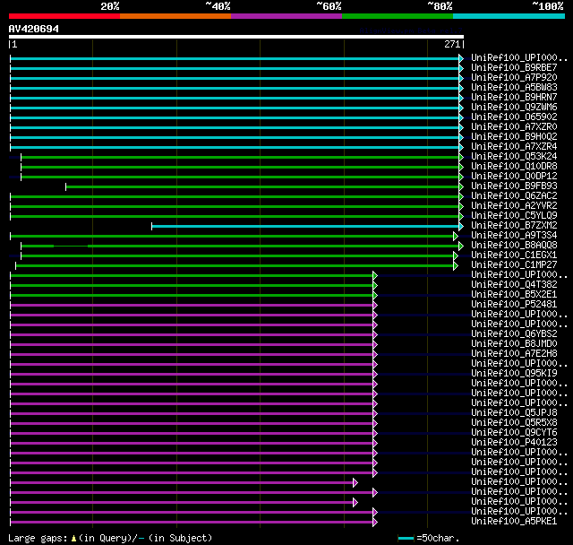The height and width of the screenshot is (545, 573).
Task: Select the UniRef100_Q0DP12 label
Action: (x=514, y=177)
